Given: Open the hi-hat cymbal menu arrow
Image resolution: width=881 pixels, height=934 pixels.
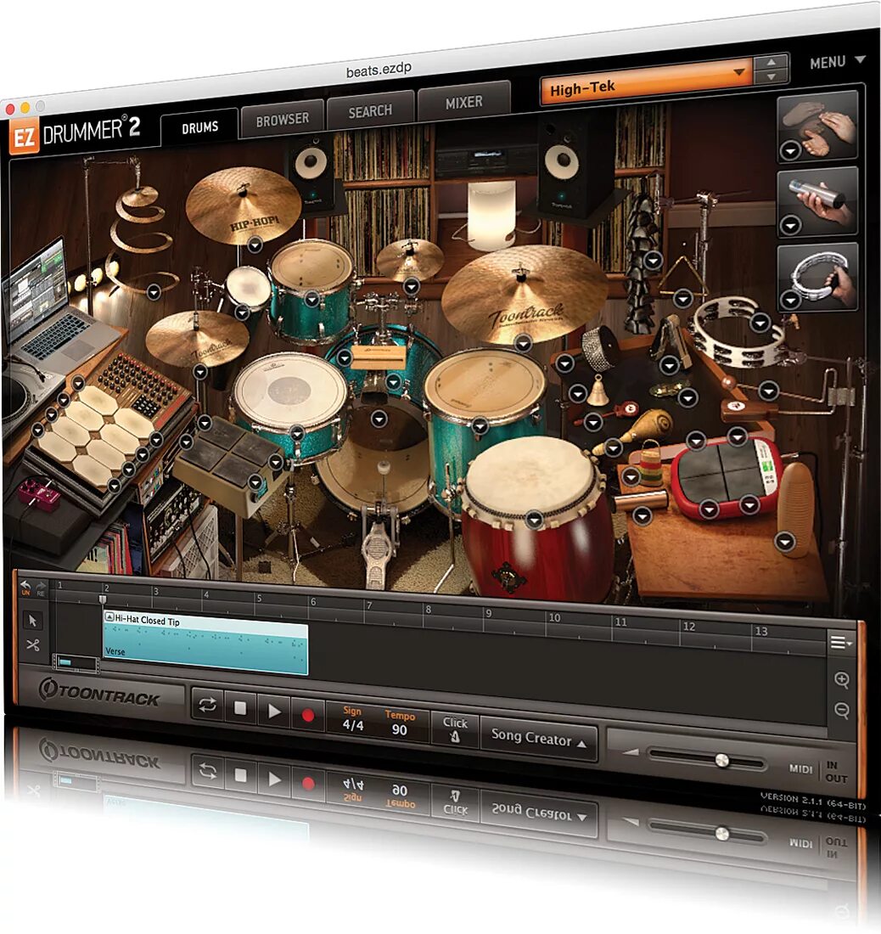Looking at the screenshot, I should [200, 372].
